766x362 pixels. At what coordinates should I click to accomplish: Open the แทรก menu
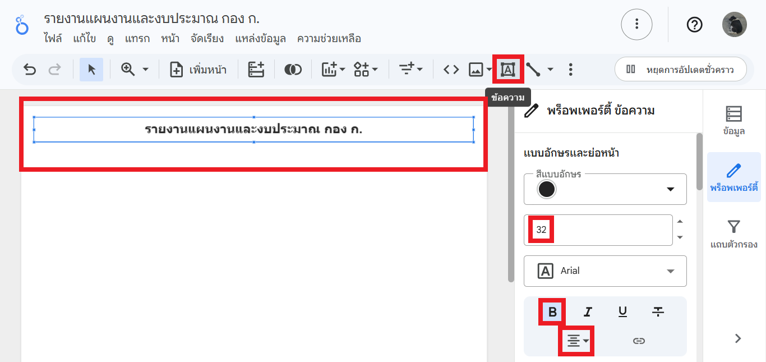coord(137,39)
